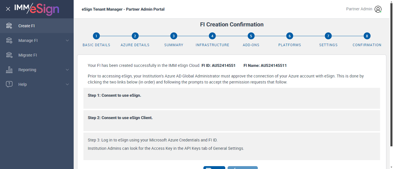Jump to step 2 Azure Details

click(135, 36)
